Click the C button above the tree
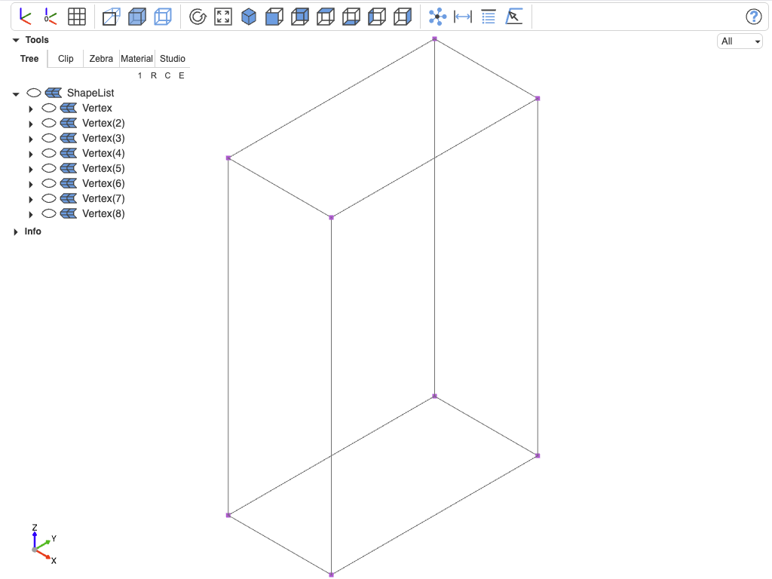The height and width of the screenshot is (579, 772). click(167, 75)
